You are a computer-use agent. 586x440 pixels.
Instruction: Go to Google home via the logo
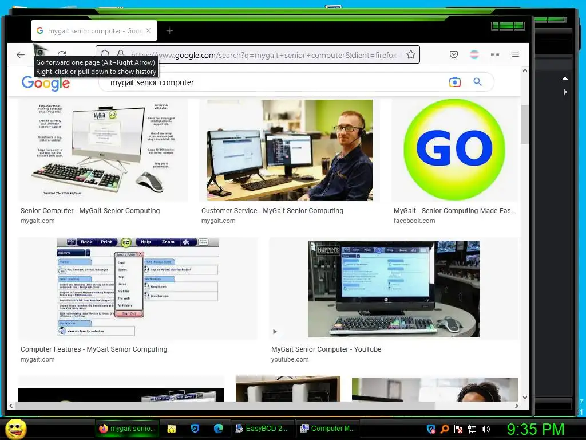46,83
